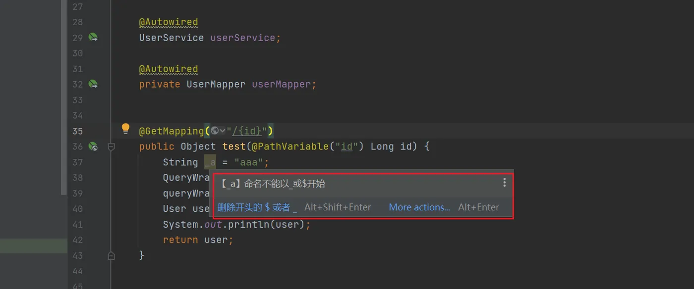
Task: Click the @GetMapping annotation
Action: [172, 131]
